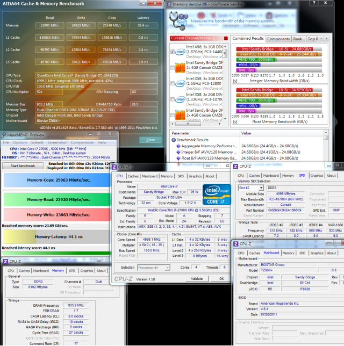344x346 pixels.
Task: Click the Core Voltage value in CPU-Z
Action: click(x=190, y=203)
